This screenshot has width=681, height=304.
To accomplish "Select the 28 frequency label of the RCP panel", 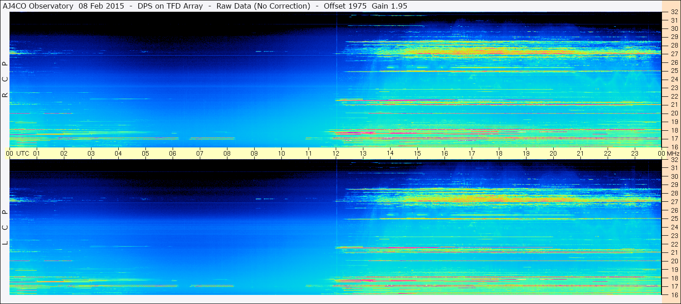I will [x=674, y=46].
